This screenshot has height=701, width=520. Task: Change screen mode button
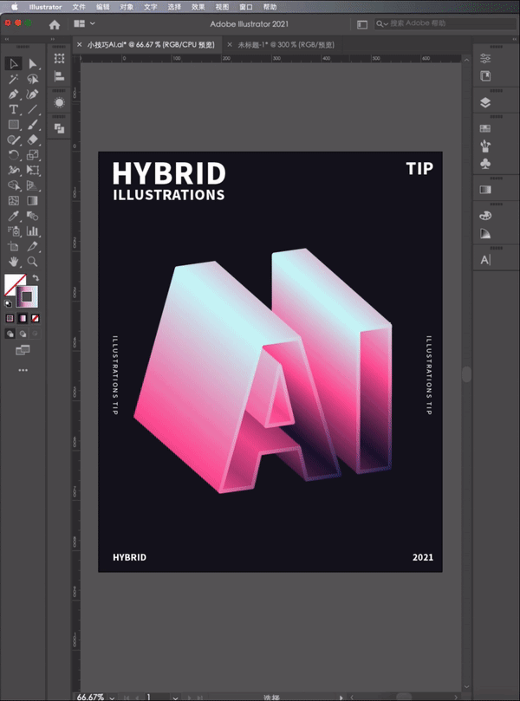(x=23, y=350)
